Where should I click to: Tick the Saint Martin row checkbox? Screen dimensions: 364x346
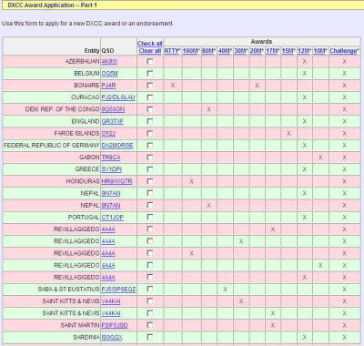[150, 325]
